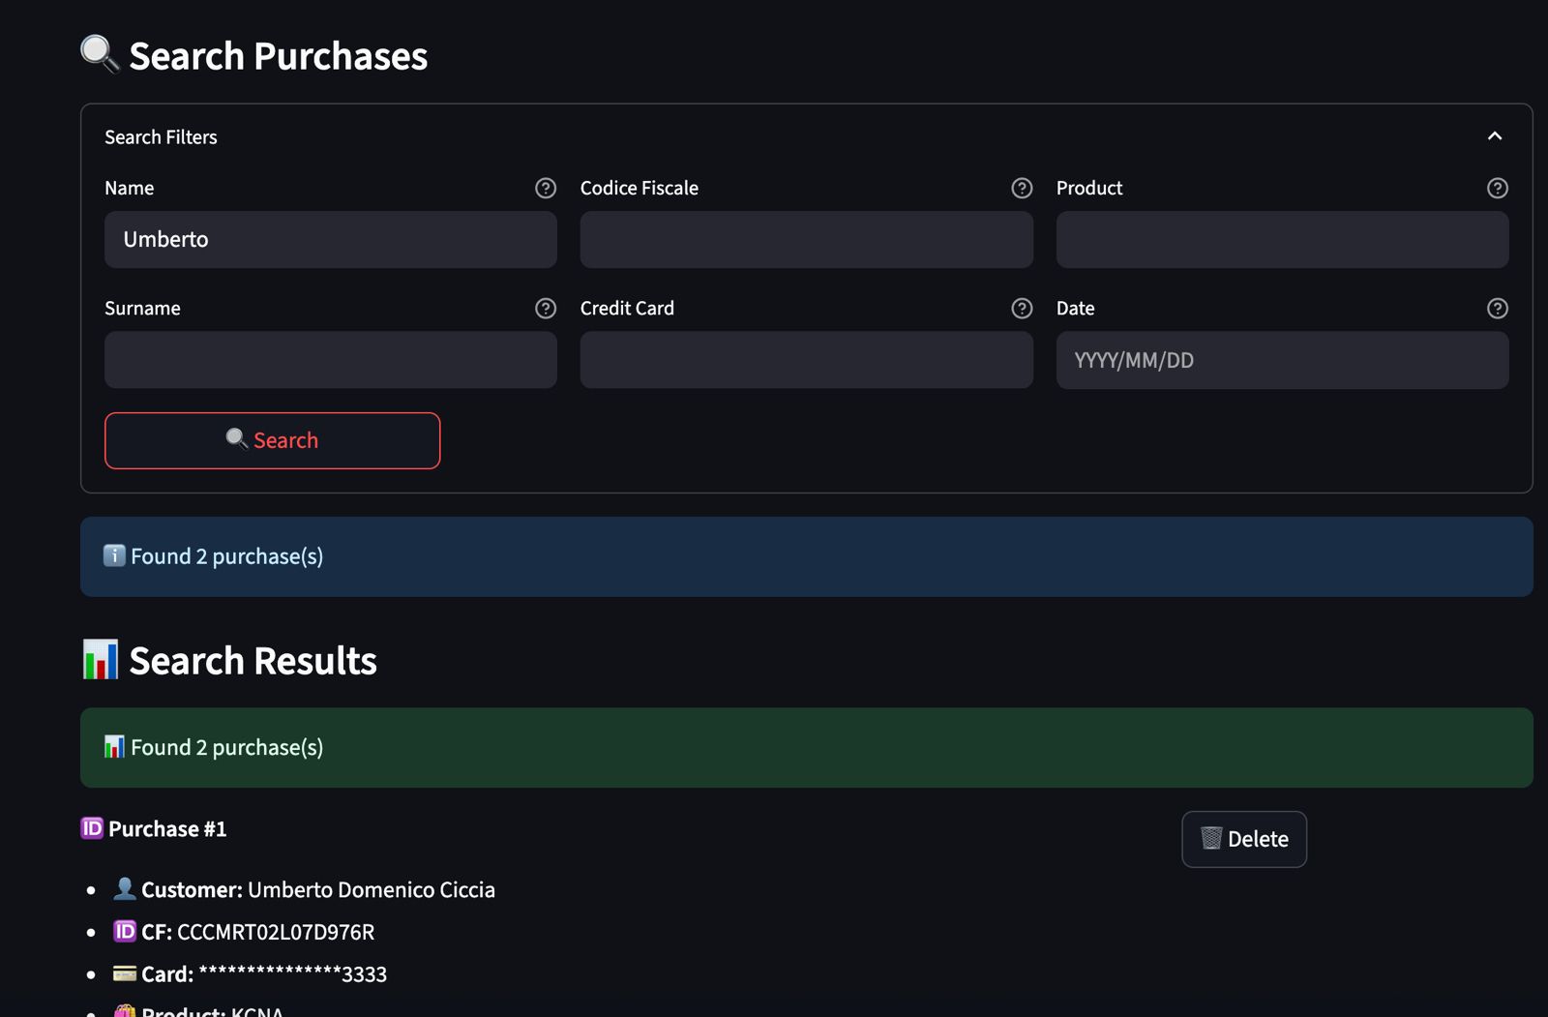The height and width of the screenshot is (1017, 1548).
Task: Click the magnifier icon in Search Purchases title
Action: [100, 54]
